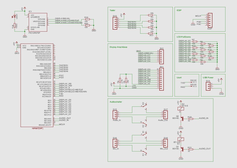Select the SV5 Audio_In connector
The image size is (237, 168).
click(x=115, y=115)
